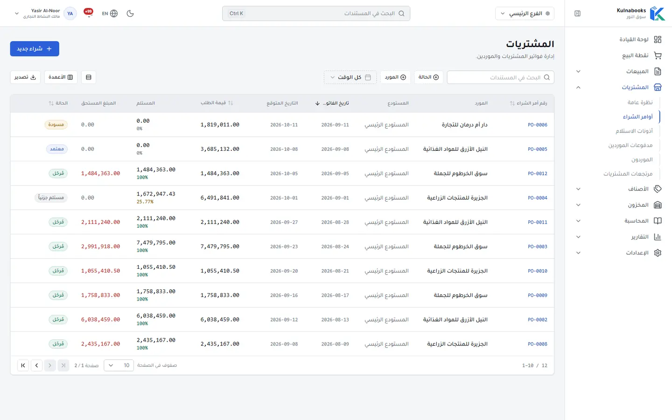
Task: Sort by رقم أمر الشراء column
Action: (528, 103)
